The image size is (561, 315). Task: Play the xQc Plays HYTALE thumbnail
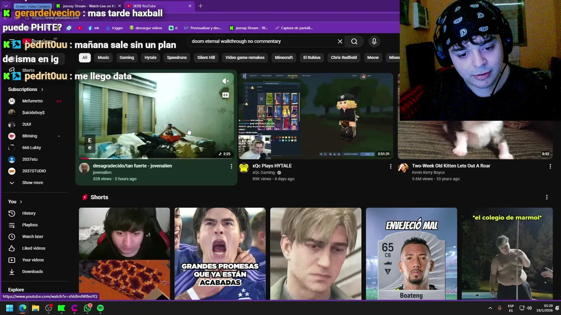tap(316, 116)
